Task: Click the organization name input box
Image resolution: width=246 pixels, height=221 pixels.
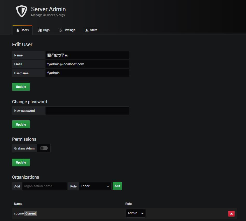Action: pyautogui.click(x=44, y=186)
